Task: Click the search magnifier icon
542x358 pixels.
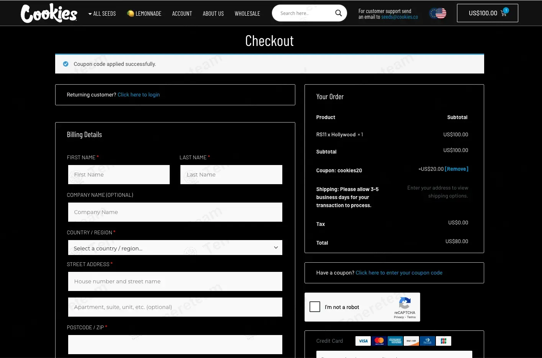Action: point(338,13)
